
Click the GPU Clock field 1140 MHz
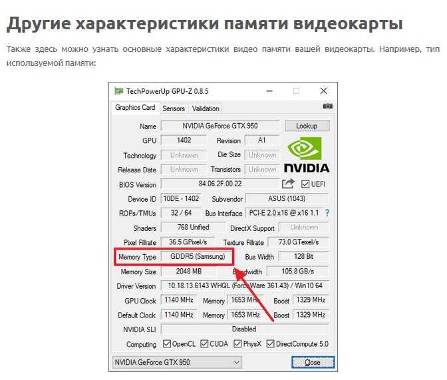coord(179,300)
